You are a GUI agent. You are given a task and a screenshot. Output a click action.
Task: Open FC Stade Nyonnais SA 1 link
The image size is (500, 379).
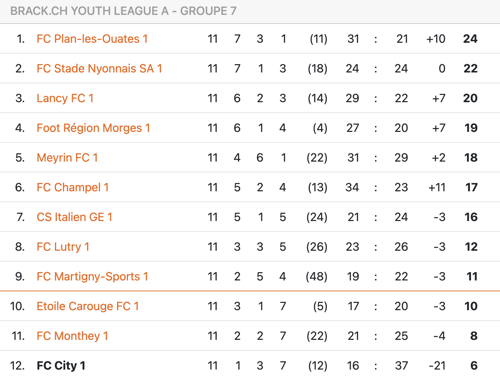point(99,68)
